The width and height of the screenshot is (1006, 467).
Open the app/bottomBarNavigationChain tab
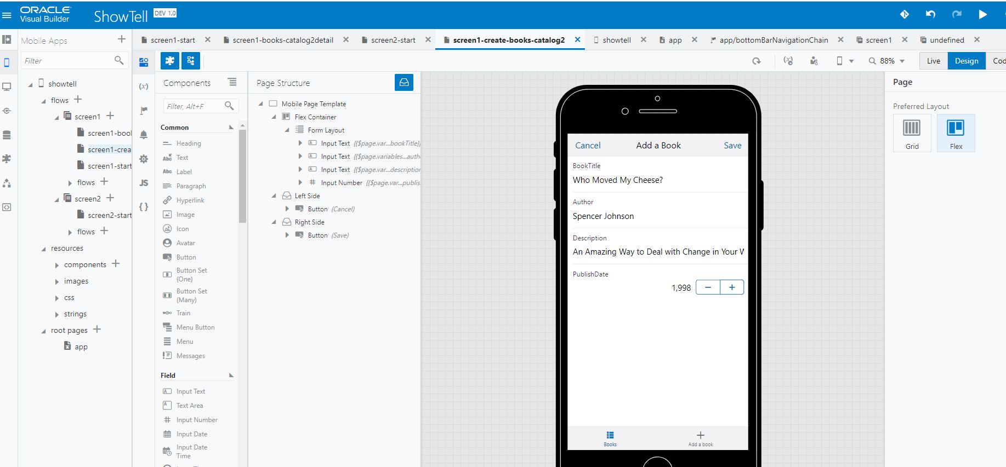pos(774,40)
